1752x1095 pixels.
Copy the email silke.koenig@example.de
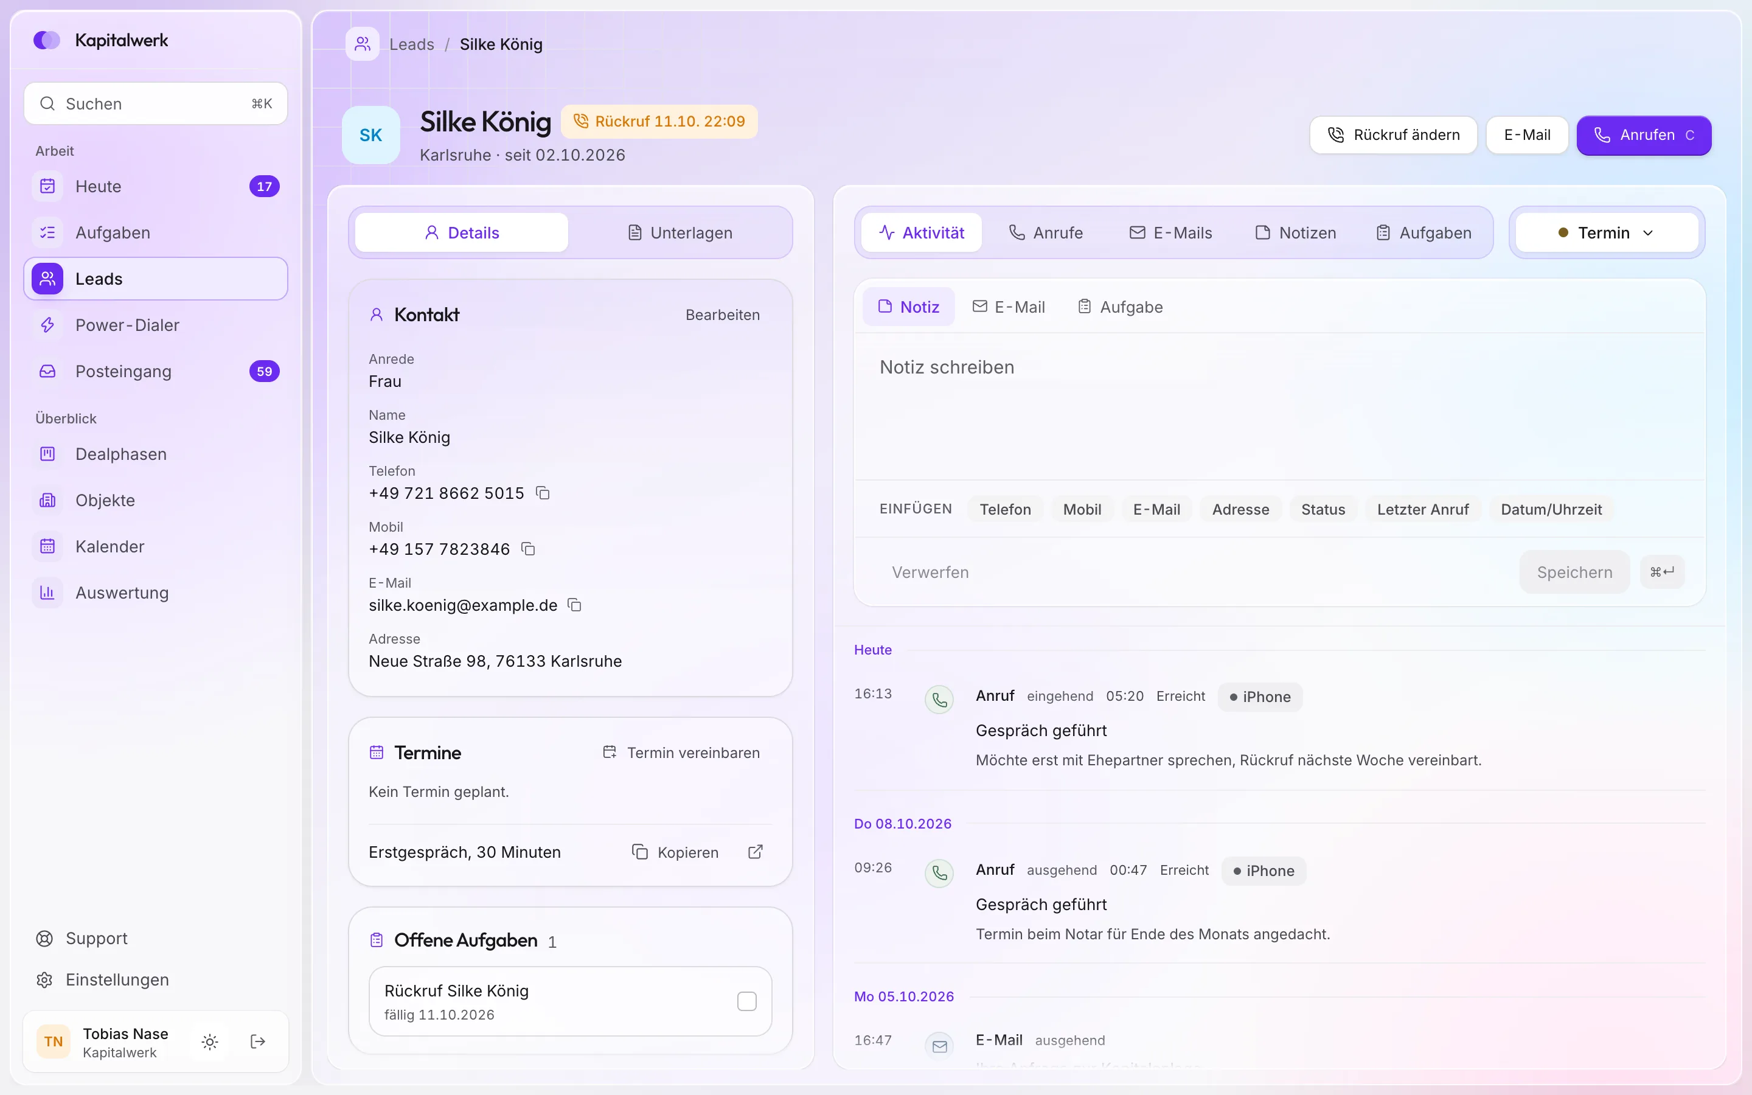[x=575, y=605]
